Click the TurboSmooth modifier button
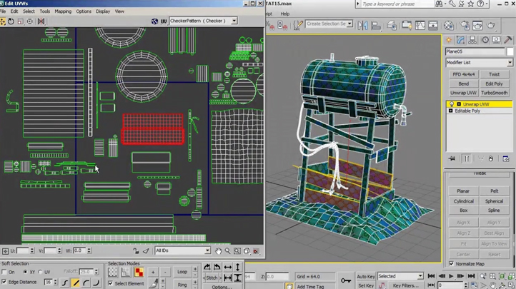The image size is (516, 289). pos(495,93)
